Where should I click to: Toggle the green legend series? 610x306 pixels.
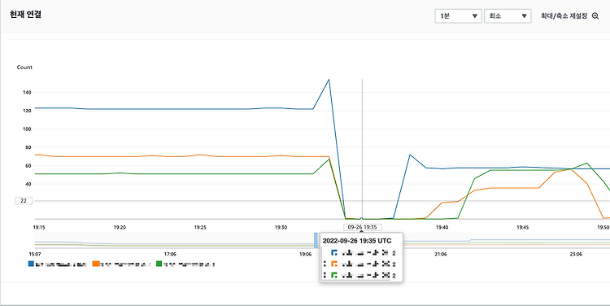coord(159,264)
